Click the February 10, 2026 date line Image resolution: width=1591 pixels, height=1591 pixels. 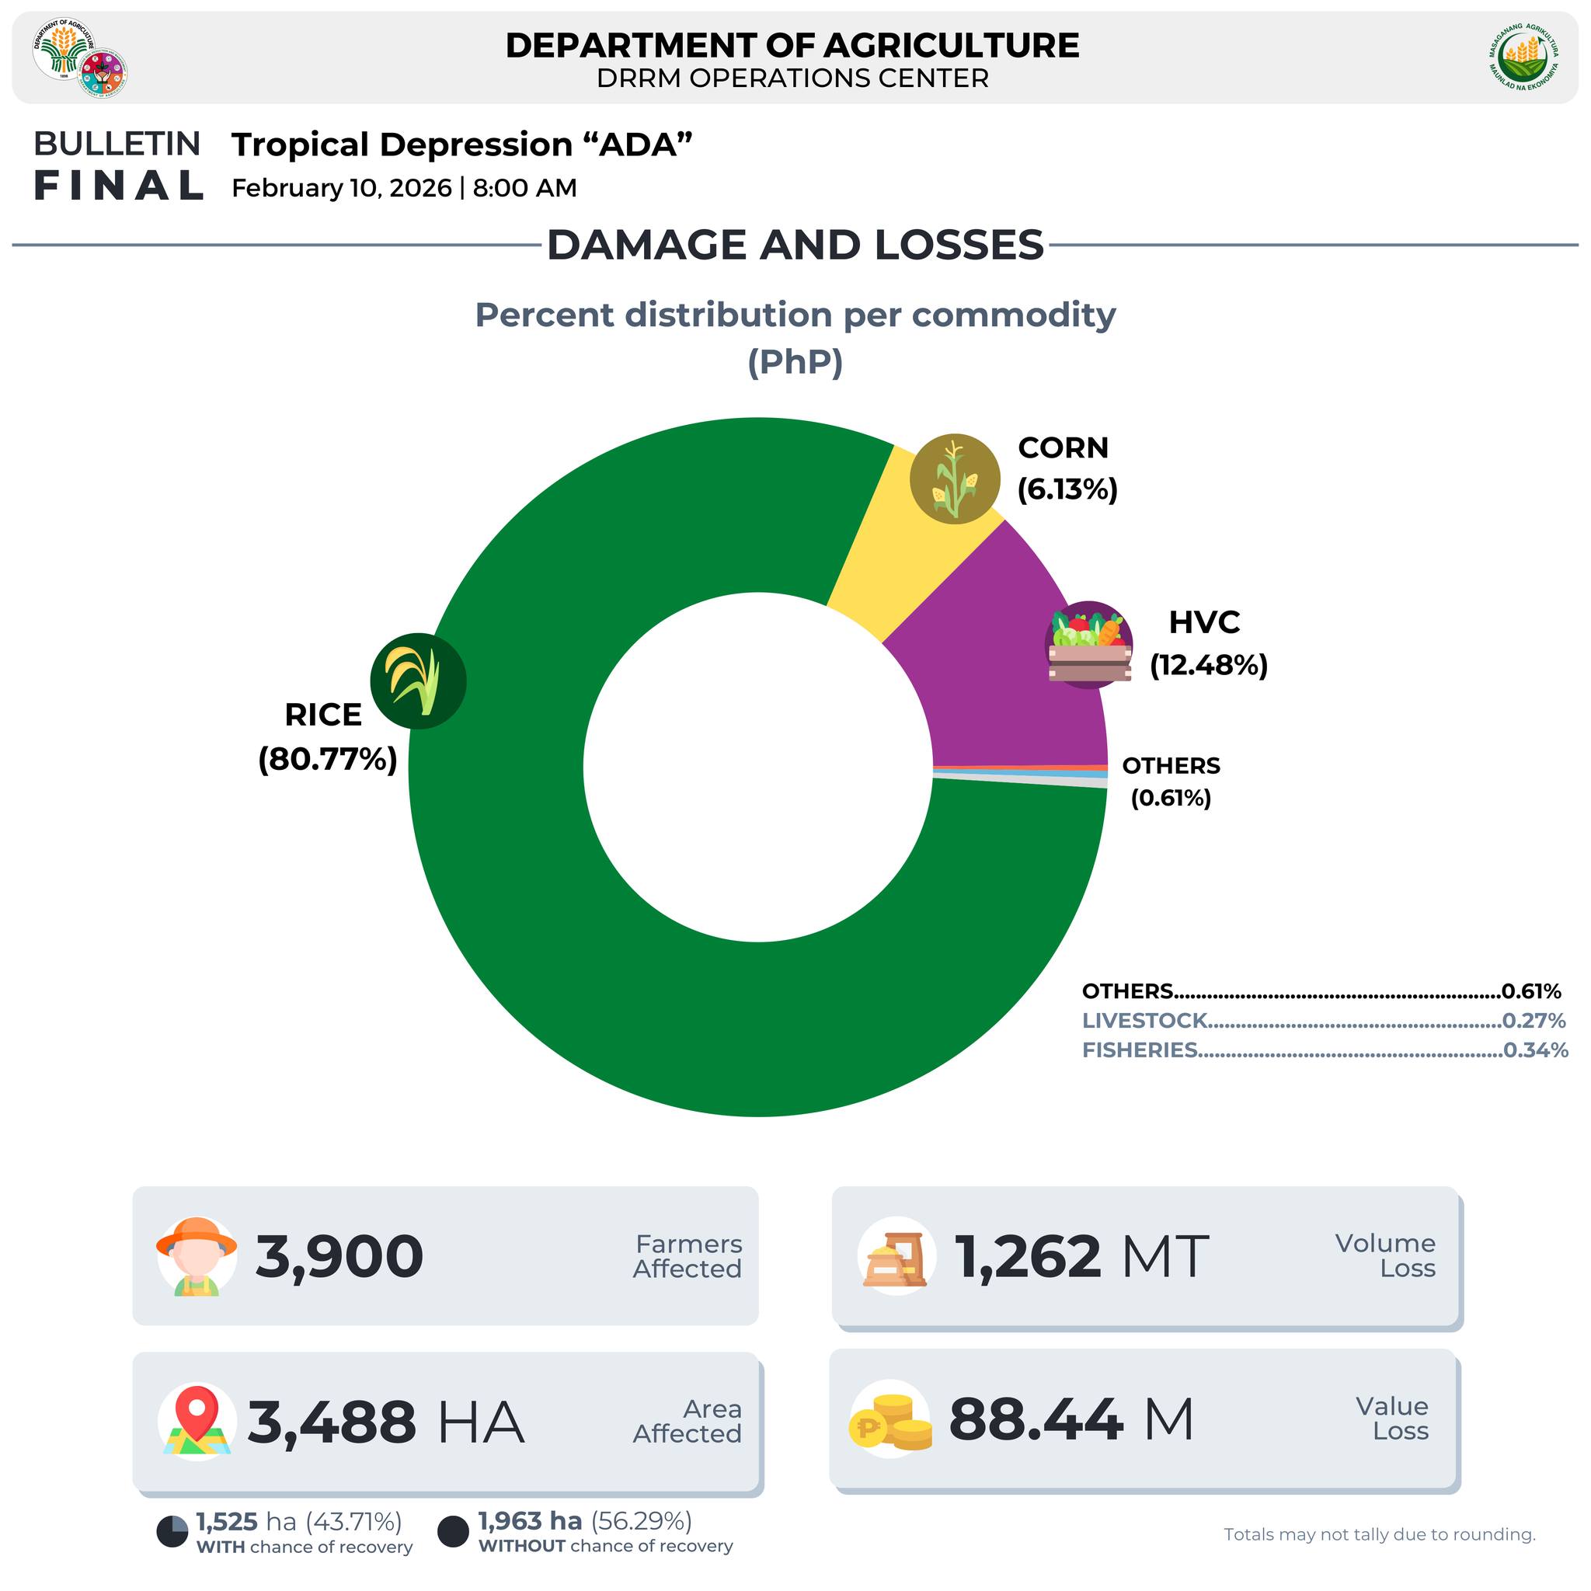(x=403, y=188)
